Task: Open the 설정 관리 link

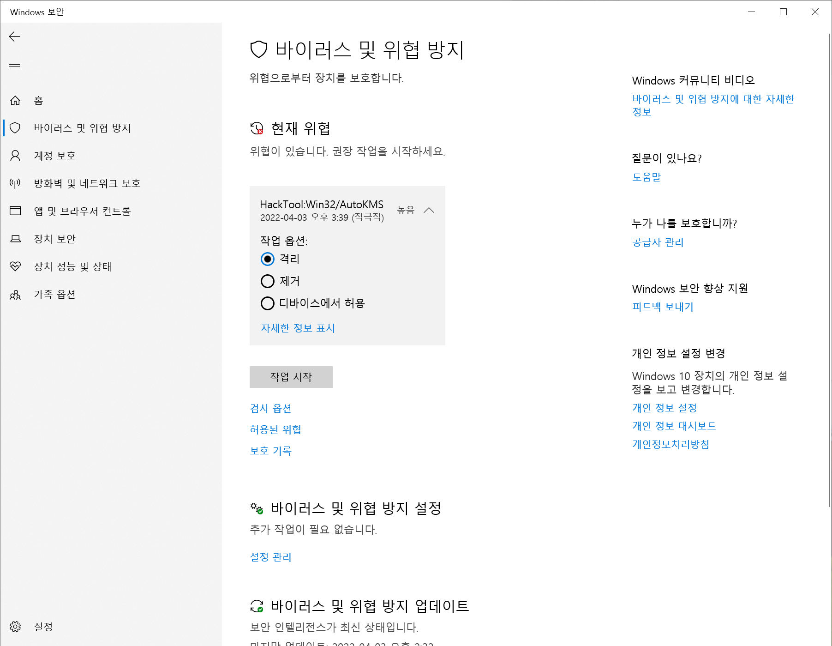Action: click(271, 557)
